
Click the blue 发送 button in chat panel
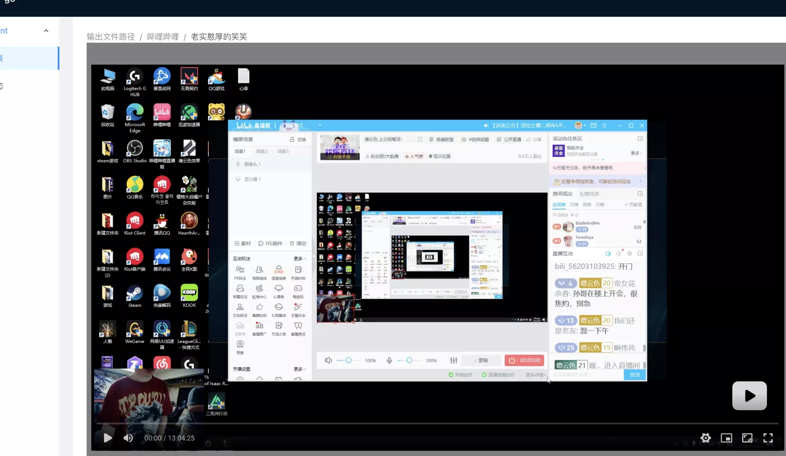pyautogui.click(x=635, y=375)
